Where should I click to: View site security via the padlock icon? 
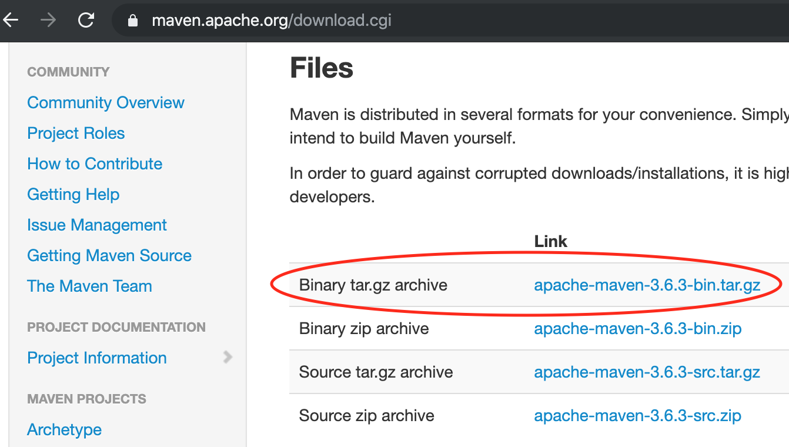point(133,20)
